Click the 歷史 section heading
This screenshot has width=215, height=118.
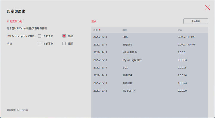click(94, 22)
